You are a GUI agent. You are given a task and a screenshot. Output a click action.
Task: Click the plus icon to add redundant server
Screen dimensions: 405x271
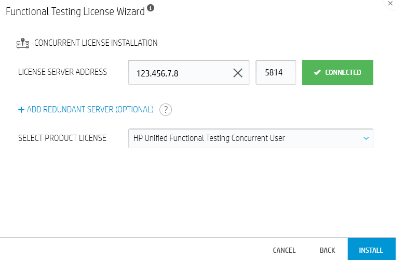21,110
